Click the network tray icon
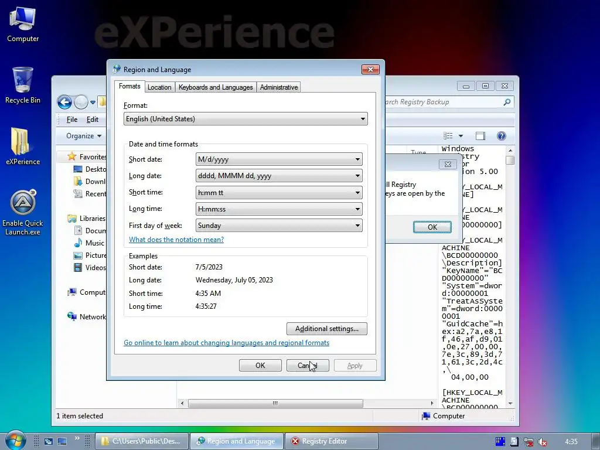The image size is (600, 450). [529, 442]
